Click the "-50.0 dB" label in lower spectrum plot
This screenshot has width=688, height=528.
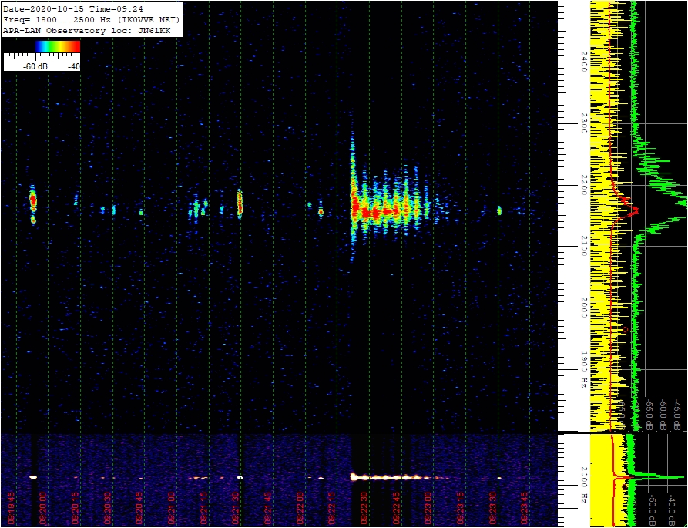(x=652, y=510)
